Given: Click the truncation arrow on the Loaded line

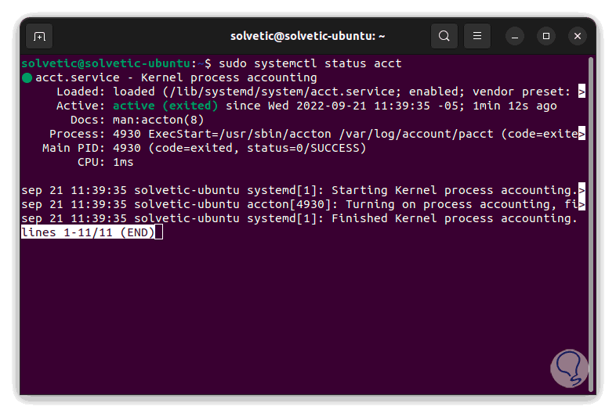Looking at the screenshot, I should [x=582, y=92].
